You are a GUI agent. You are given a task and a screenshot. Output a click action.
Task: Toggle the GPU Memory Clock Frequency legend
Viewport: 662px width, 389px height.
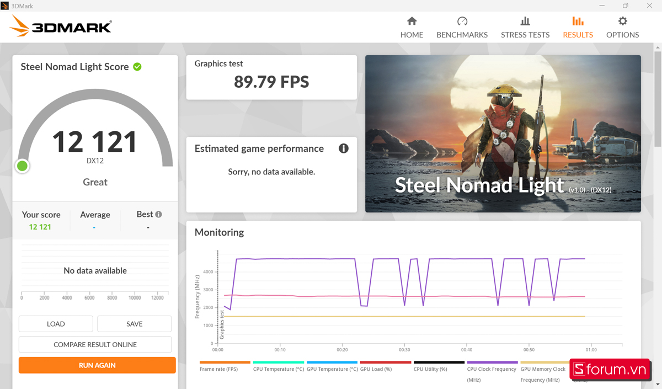click(544, 371)
